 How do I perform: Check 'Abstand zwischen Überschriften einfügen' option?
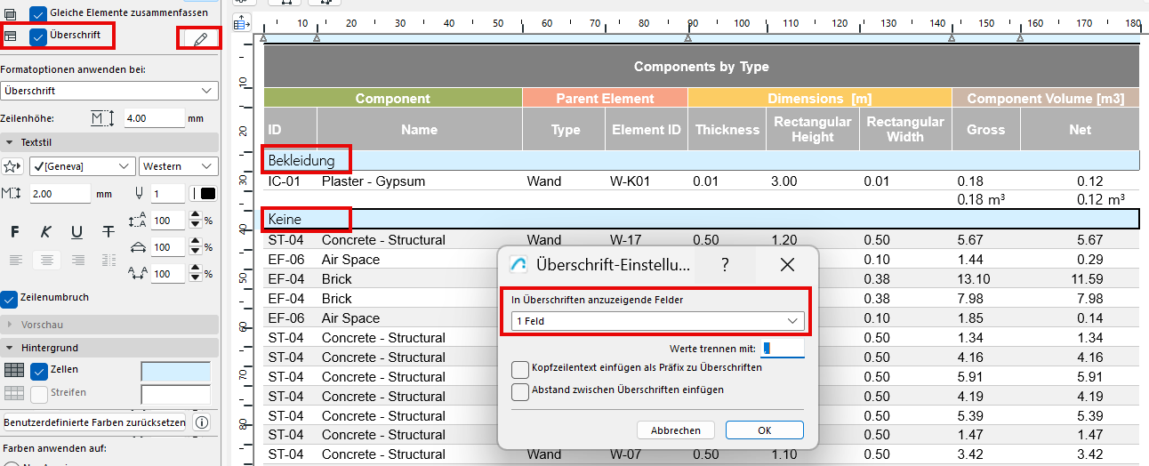pos(520,391)
